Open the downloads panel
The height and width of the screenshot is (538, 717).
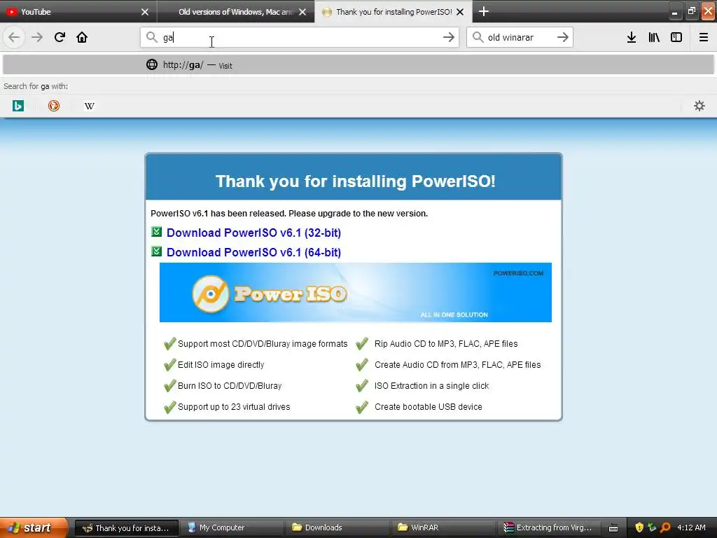[632, 37]
